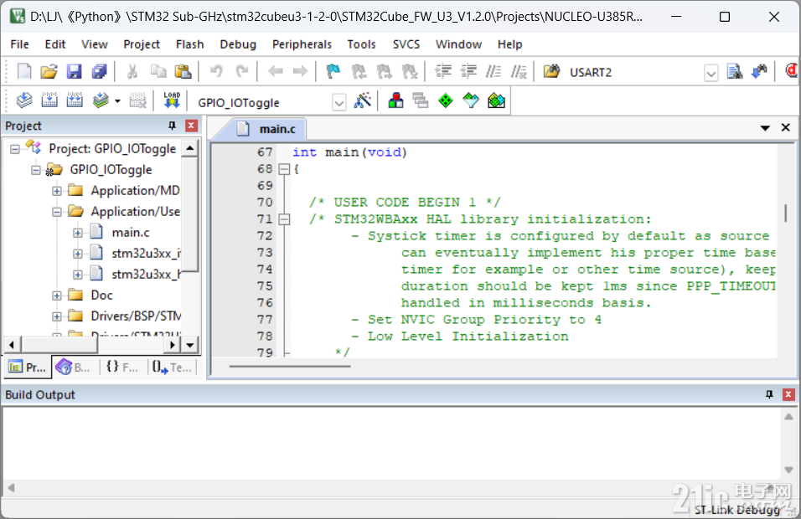Paste from clipboard with the Paste icon

(183, 71)
